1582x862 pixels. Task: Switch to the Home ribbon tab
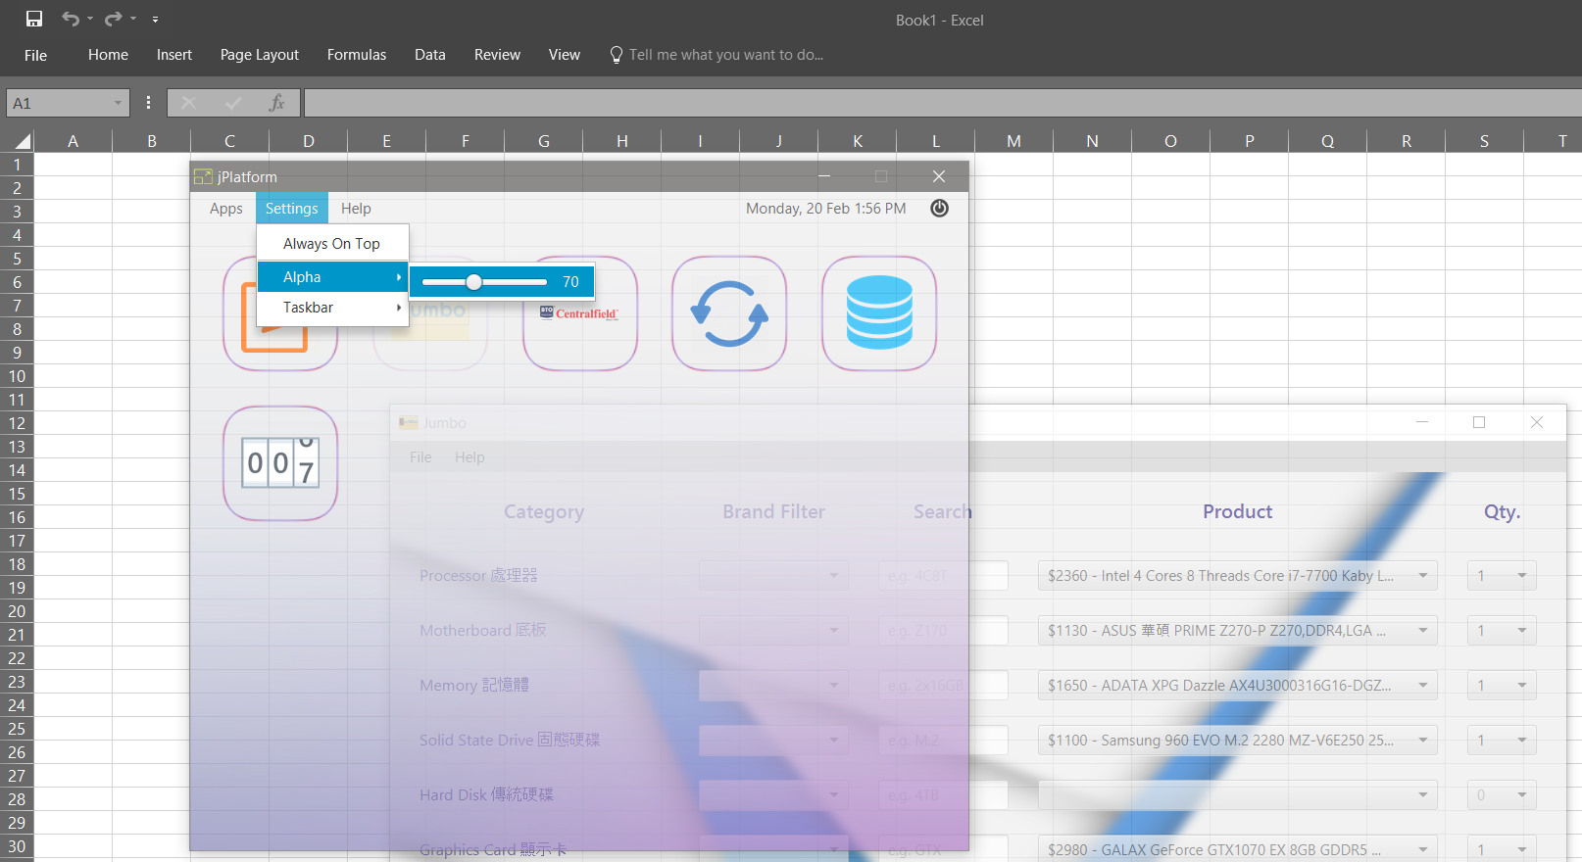[108, 55]
